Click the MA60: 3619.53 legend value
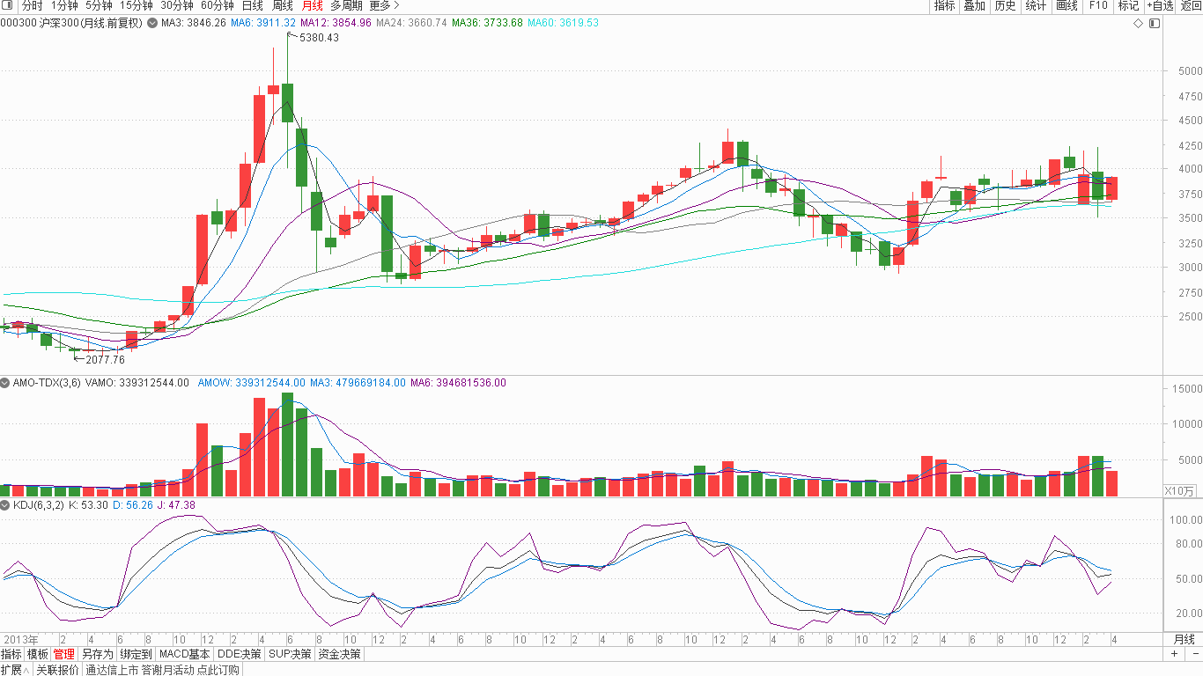 [x=563, y=23]
